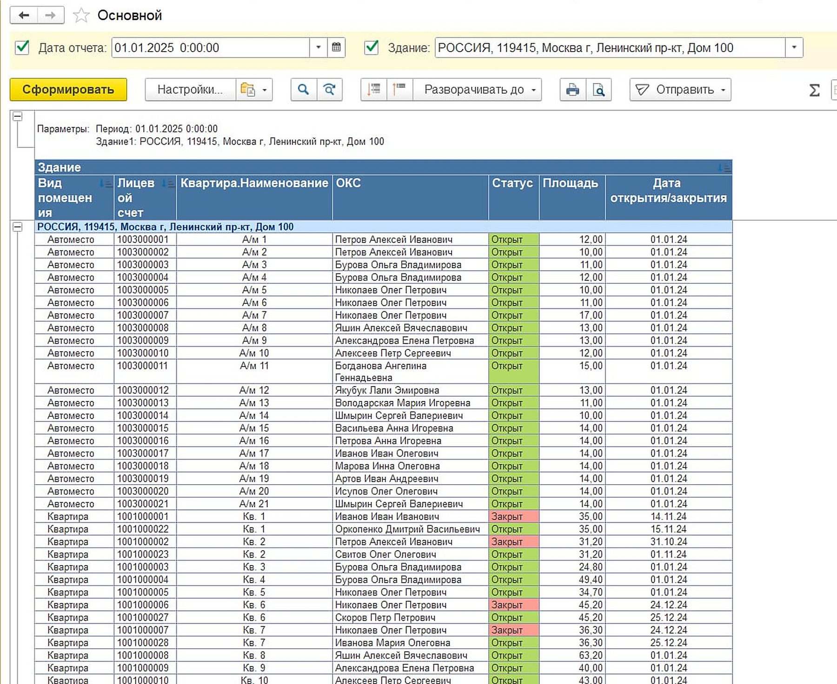
Task: Click Закрыт status for Иванов Иван Иванович
Action: (x=514, y=516)
